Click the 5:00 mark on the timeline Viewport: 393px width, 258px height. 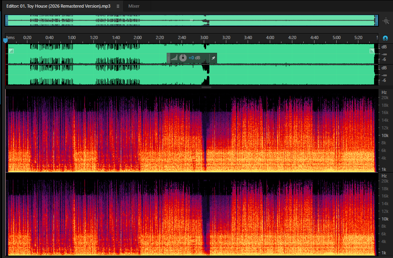pos(336,37)
